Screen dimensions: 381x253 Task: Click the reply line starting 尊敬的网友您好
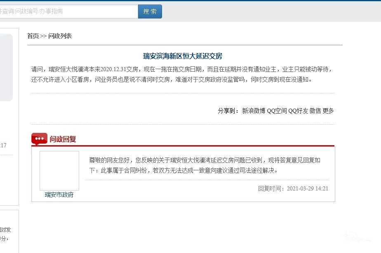pos(205,160)
